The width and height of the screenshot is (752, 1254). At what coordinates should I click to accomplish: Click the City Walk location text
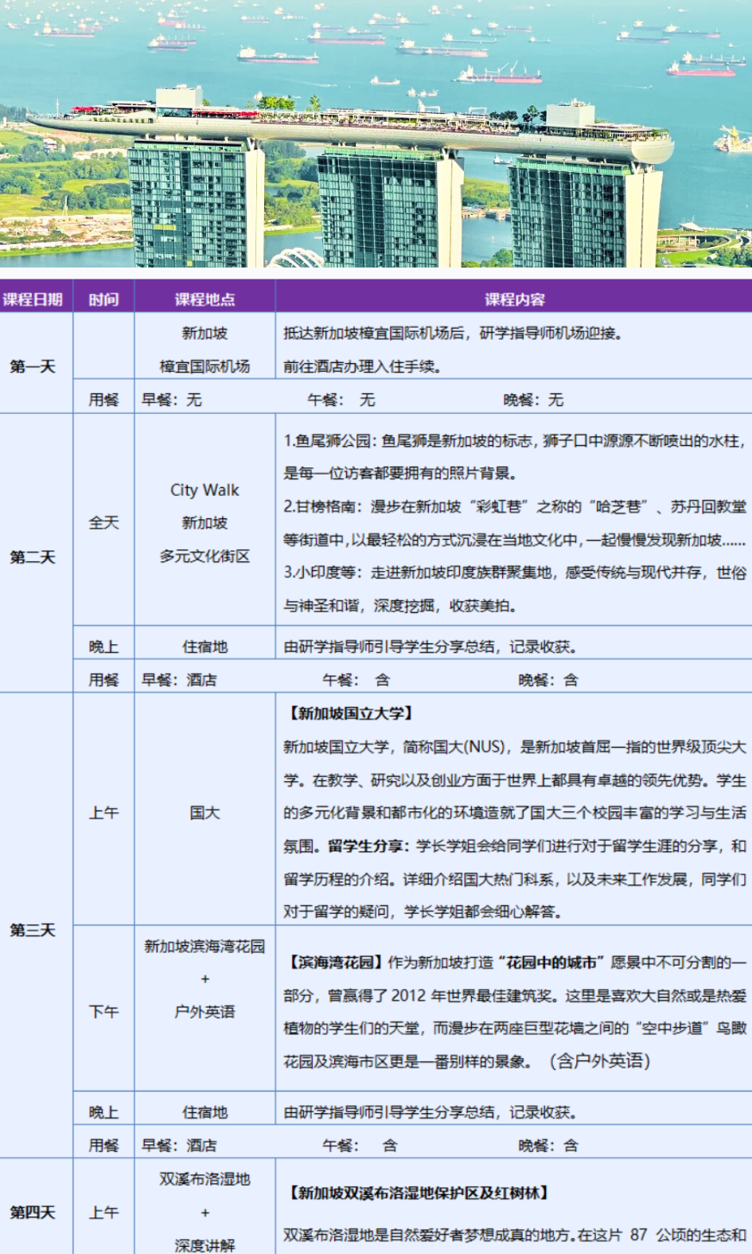[205, 490]
